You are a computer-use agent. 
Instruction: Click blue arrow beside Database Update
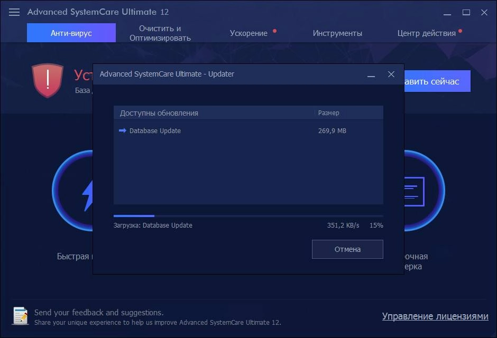[122, 130]
